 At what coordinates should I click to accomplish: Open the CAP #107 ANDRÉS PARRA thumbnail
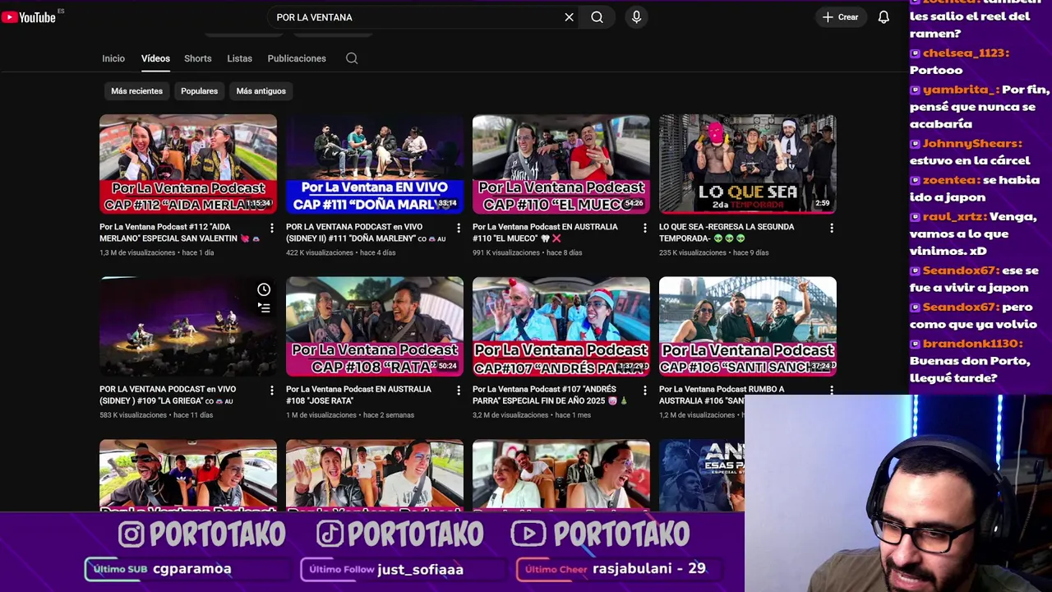tap(561, 326)
